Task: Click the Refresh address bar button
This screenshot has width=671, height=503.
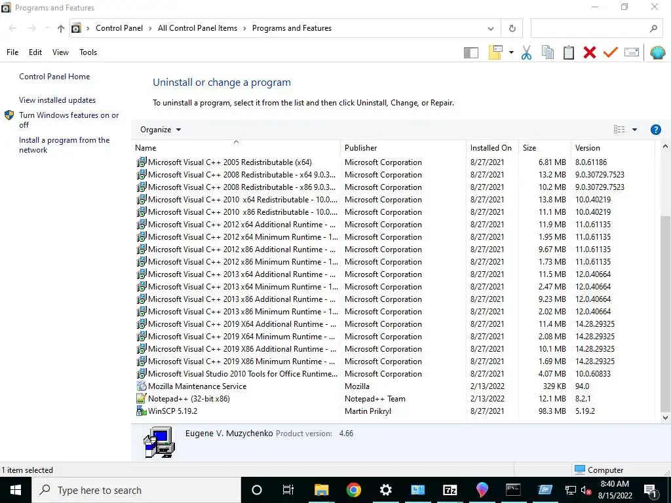Action: click(x=512, y=29)
